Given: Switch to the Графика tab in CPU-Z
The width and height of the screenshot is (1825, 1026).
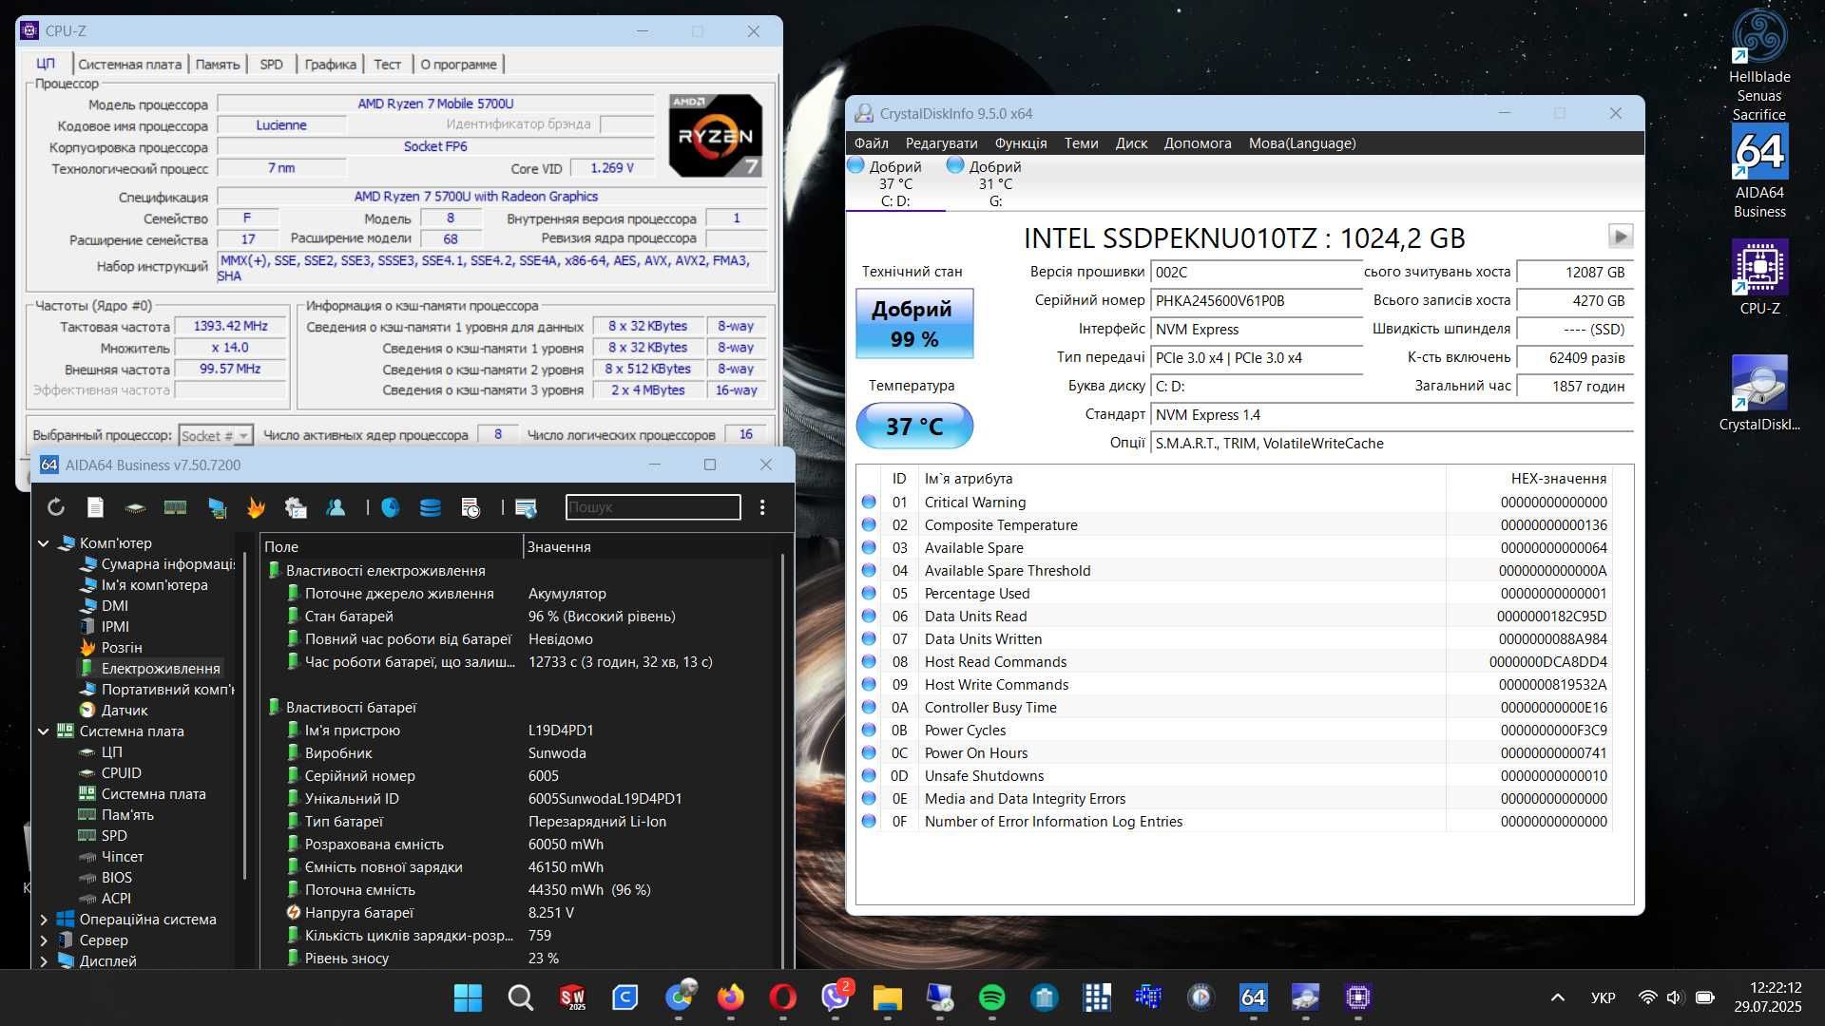Looking at the screenshot, I should click(x=330, y=65).
